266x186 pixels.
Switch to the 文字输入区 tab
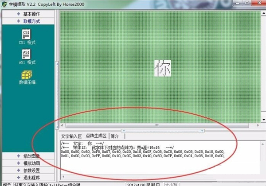(x=71, y=136)
